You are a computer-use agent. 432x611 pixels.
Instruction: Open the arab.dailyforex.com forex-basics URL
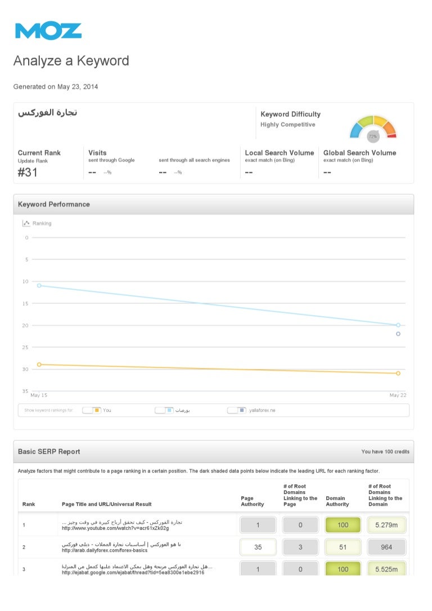105,551
